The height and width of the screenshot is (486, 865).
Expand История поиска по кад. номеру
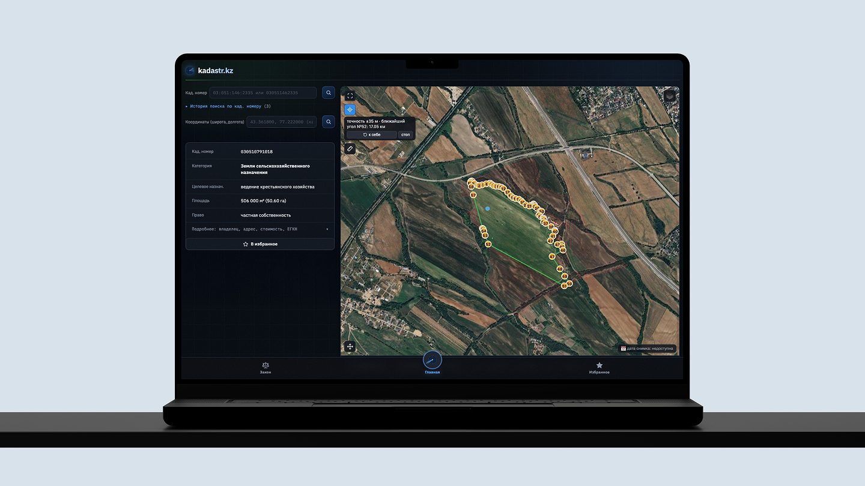tap(228, 106)
